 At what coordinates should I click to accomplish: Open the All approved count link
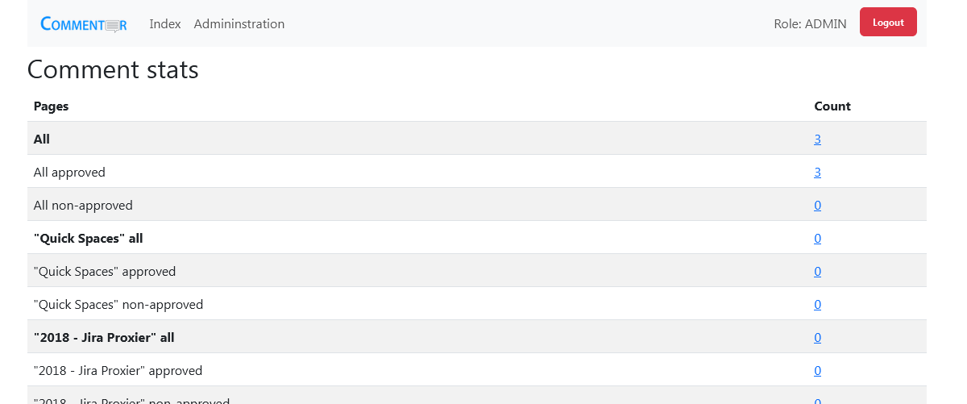click(x=817, y=172)
